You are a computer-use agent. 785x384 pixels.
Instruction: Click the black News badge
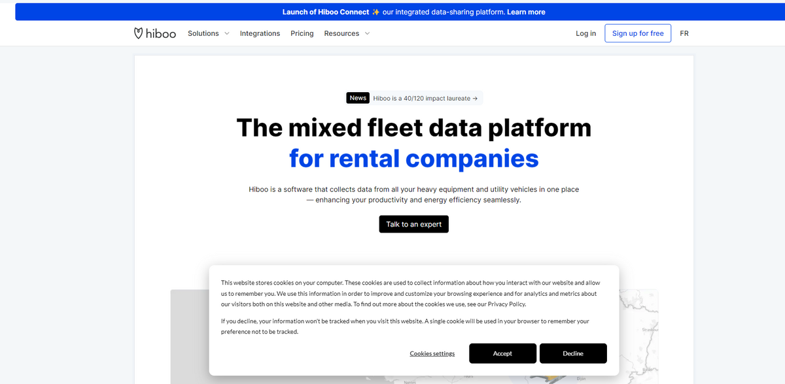(358, 98)
